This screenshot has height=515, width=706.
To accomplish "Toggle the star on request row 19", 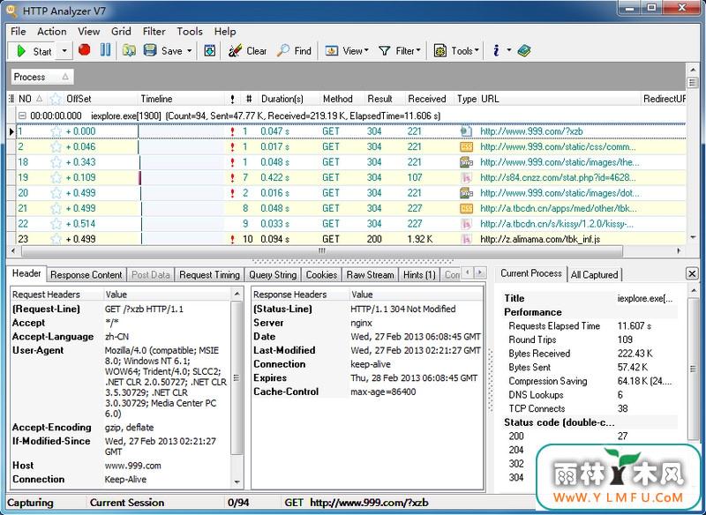I will pyautogui.click(x=56, y=177).
